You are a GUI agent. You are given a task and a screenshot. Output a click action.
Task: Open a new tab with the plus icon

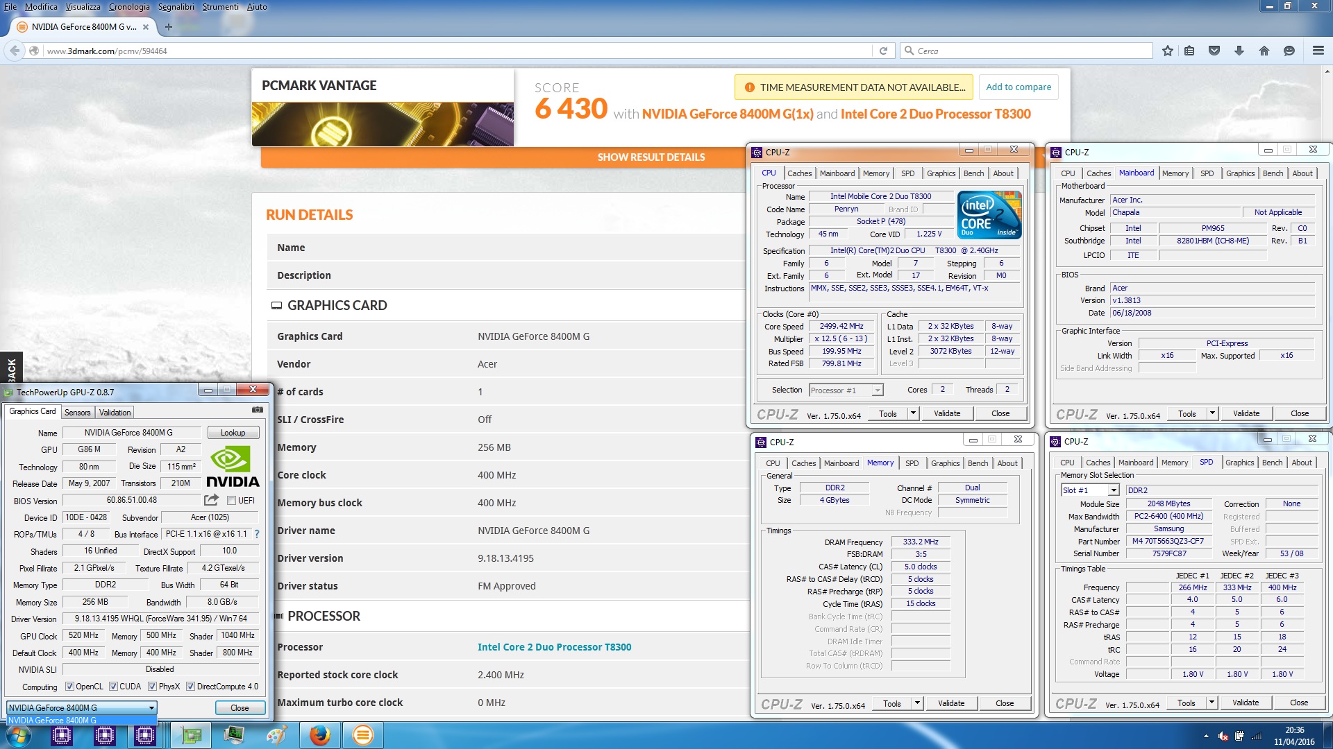pos(168,27)
